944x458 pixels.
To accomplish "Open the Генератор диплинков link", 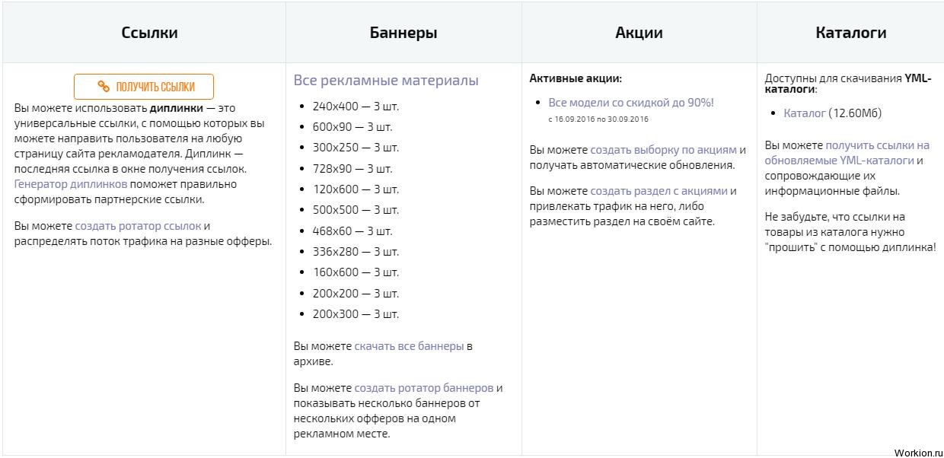I will (71, 184).
